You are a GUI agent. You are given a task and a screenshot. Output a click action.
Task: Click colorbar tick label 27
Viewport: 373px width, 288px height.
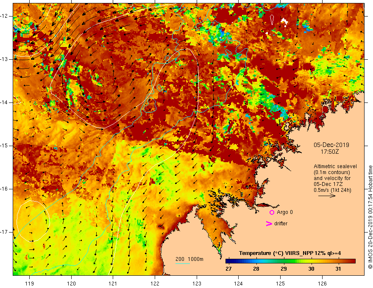(x=228, y=269)
